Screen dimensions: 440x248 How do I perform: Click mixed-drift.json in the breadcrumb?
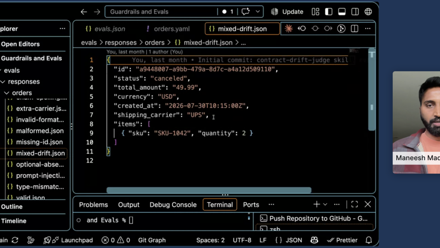208,43
